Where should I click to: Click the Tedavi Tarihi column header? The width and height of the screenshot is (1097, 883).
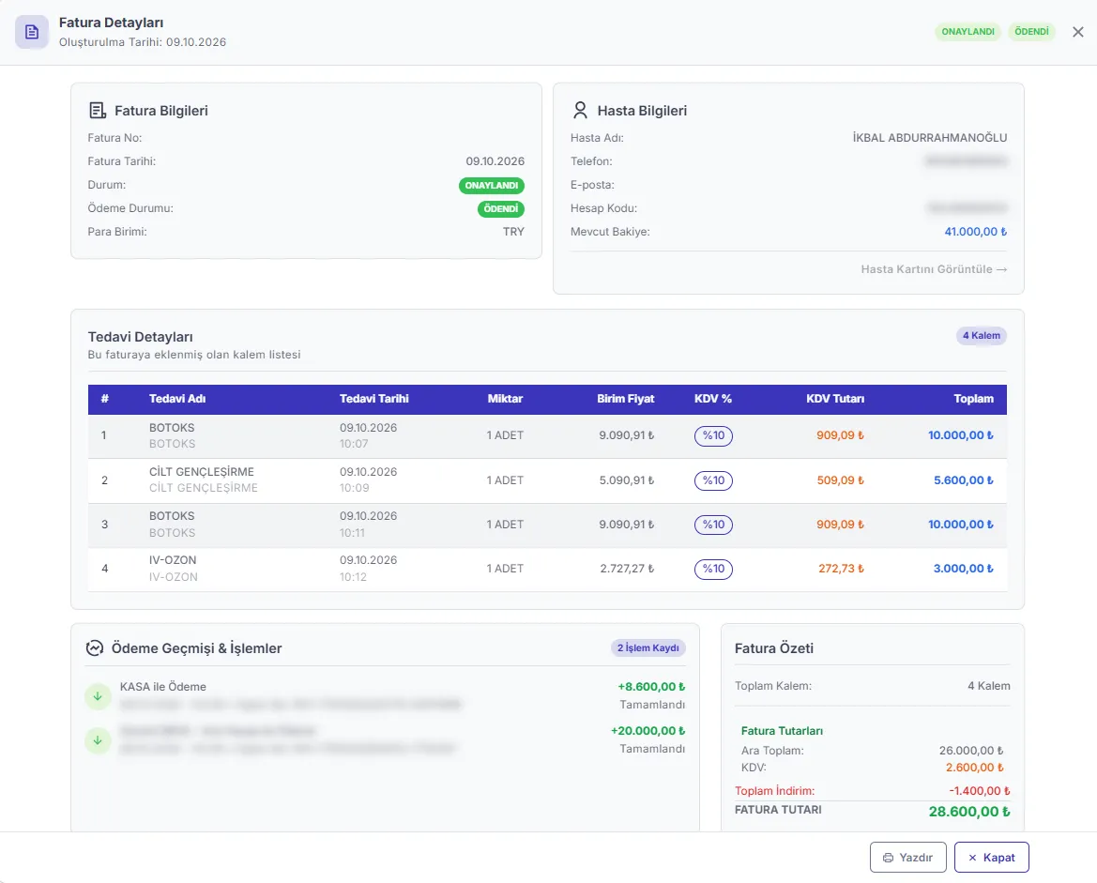coord(374,399)
